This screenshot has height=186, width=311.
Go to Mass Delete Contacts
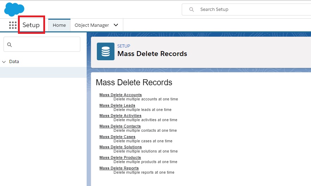(x=120, y=126)
